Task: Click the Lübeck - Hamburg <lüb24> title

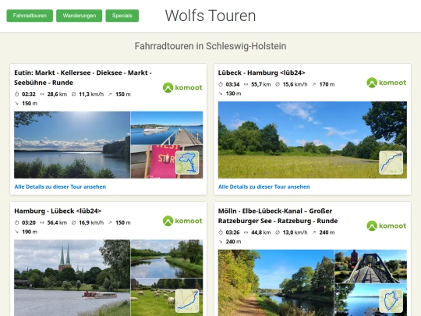Action: tap(261, 73)
